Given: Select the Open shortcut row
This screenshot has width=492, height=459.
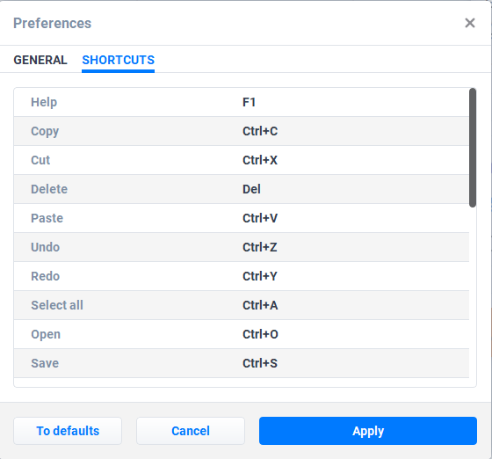Looking at the screenshot, I should coord(242,334).
